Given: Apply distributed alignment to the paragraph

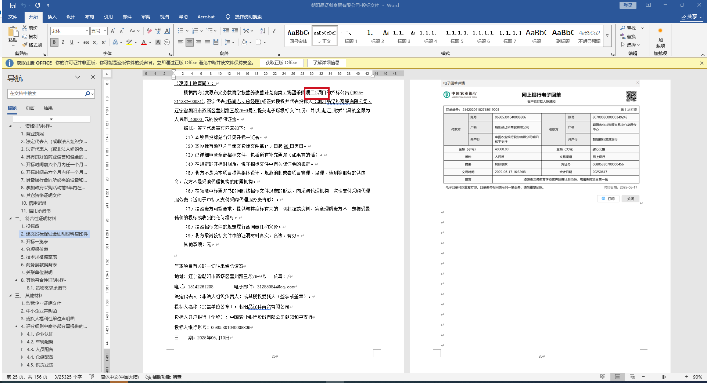Looking at the screenshot, I should (216, 43).
